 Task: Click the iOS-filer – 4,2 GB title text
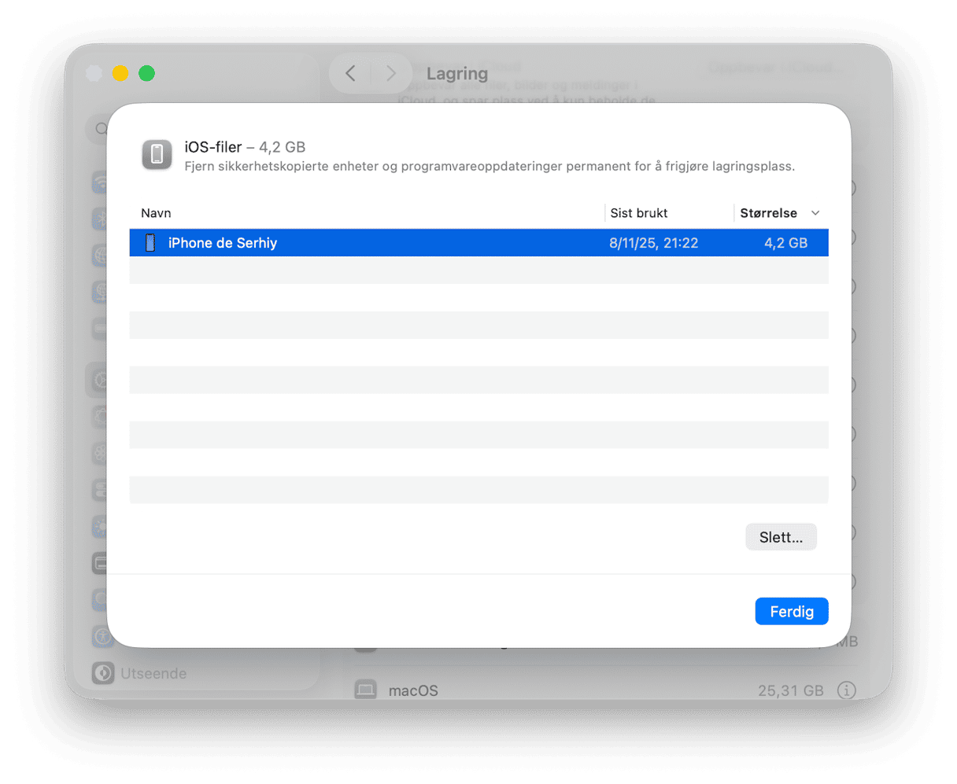tap(245, 147)
